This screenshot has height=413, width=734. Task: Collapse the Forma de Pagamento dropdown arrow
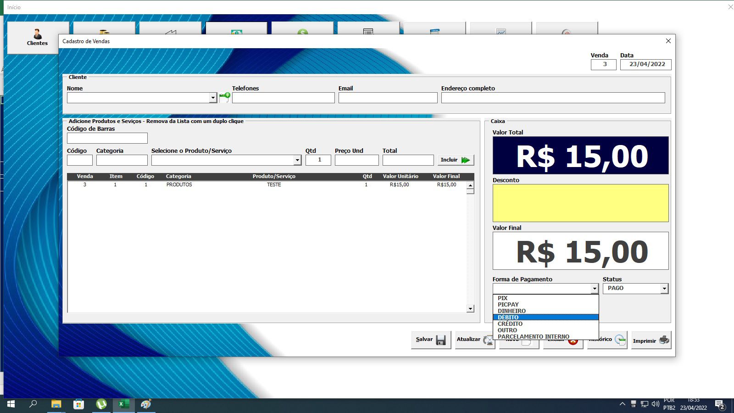point(594,289)
